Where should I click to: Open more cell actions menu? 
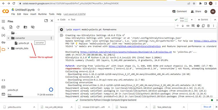pos(214,26)
